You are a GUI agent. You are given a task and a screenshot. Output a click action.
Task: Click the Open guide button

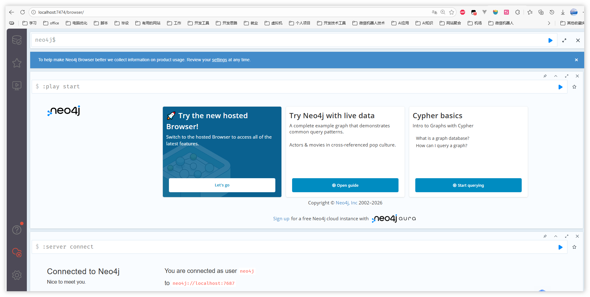tap(345, 185)
